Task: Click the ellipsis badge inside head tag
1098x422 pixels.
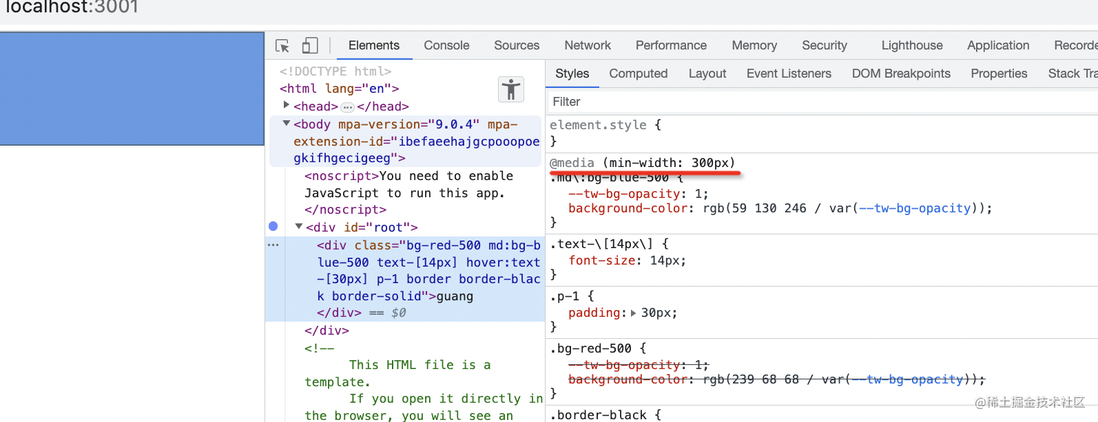Action: [348, 107]
